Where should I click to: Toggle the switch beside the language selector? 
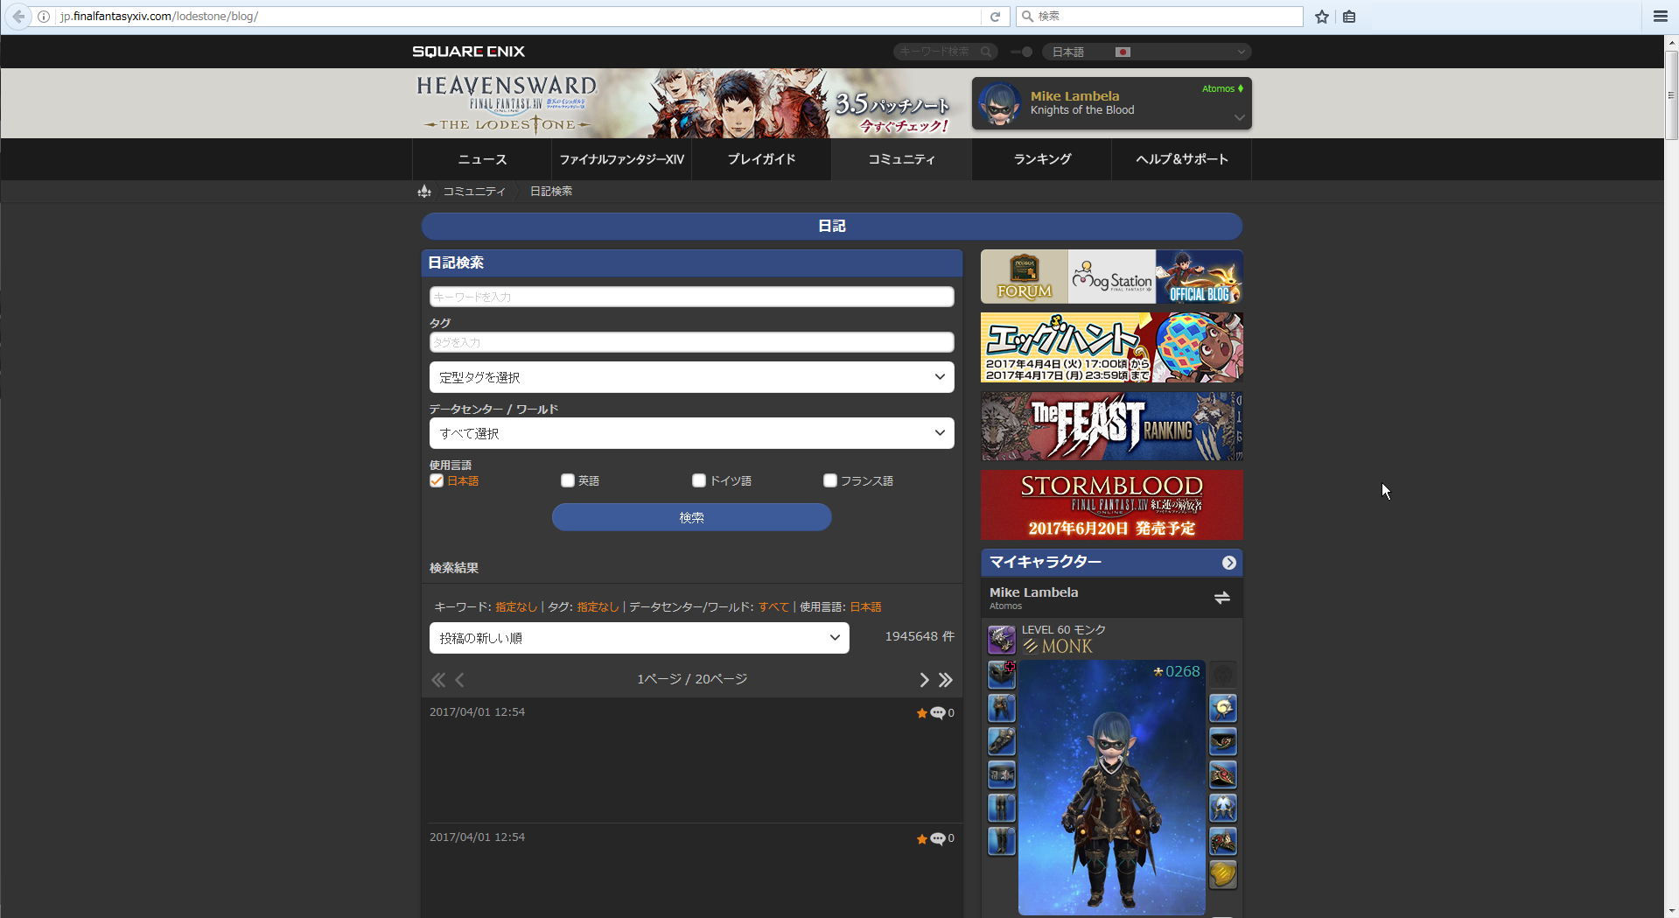pos(1021,52)
